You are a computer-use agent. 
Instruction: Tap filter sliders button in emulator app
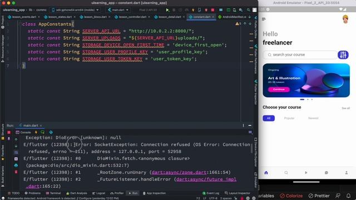tap(343, 55)
